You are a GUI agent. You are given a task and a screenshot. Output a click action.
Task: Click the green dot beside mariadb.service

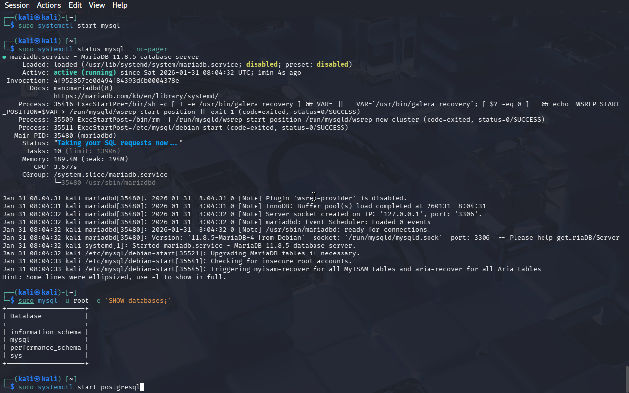(4, 57)
